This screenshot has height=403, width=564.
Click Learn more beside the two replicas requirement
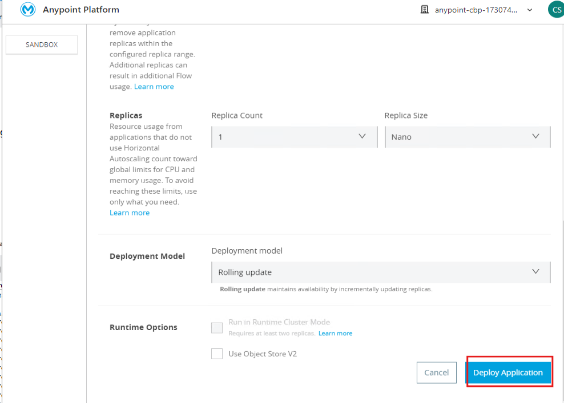pos(335,333)
